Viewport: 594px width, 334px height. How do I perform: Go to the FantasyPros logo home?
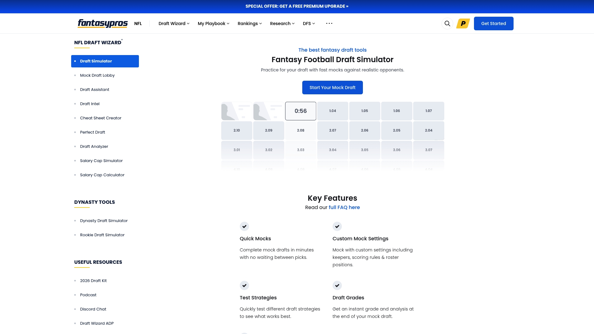point(103,24)
